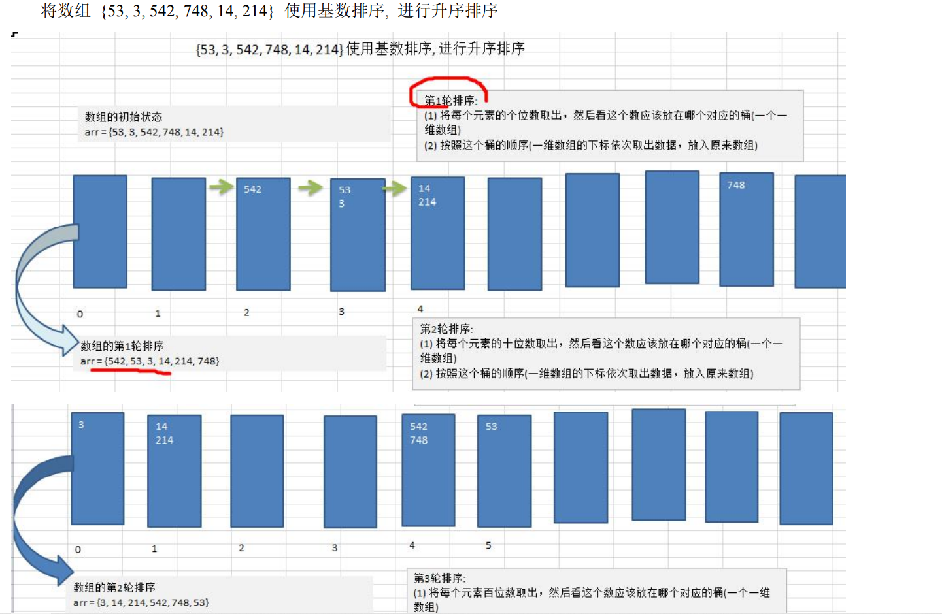Click round 2 step (1) about 十位数
942x614 pixels.
(601, 351)
